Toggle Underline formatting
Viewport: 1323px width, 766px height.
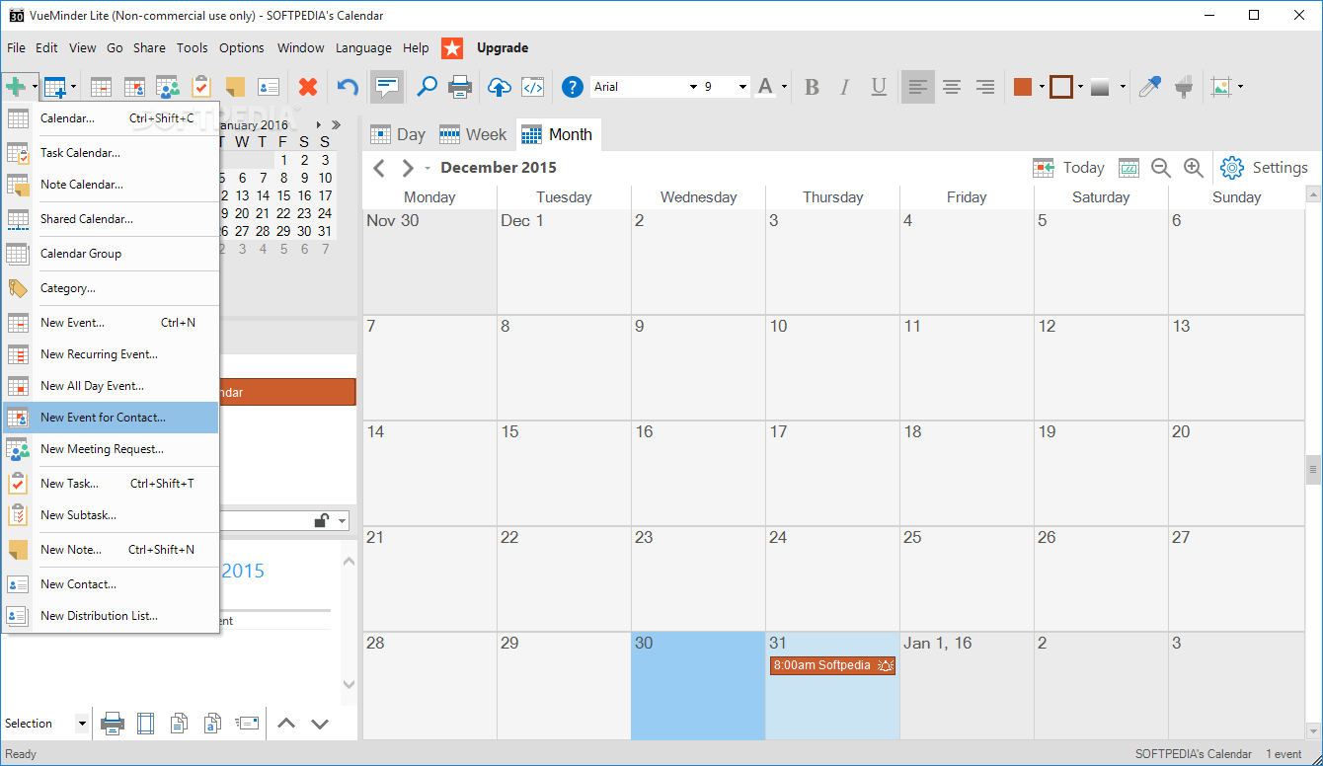coord(879,87)
